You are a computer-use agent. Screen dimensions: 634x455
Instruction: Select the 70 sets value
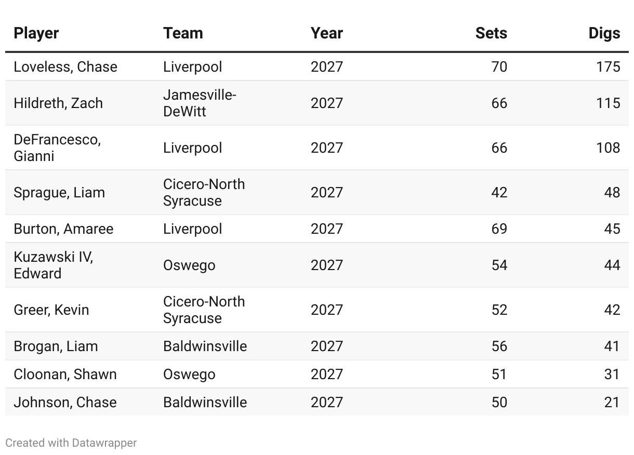pyautogui.click(x=499, y=67)
